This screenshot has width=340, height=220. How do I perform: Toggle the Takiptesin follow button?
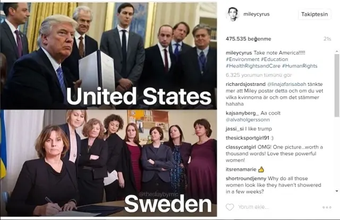314,14
